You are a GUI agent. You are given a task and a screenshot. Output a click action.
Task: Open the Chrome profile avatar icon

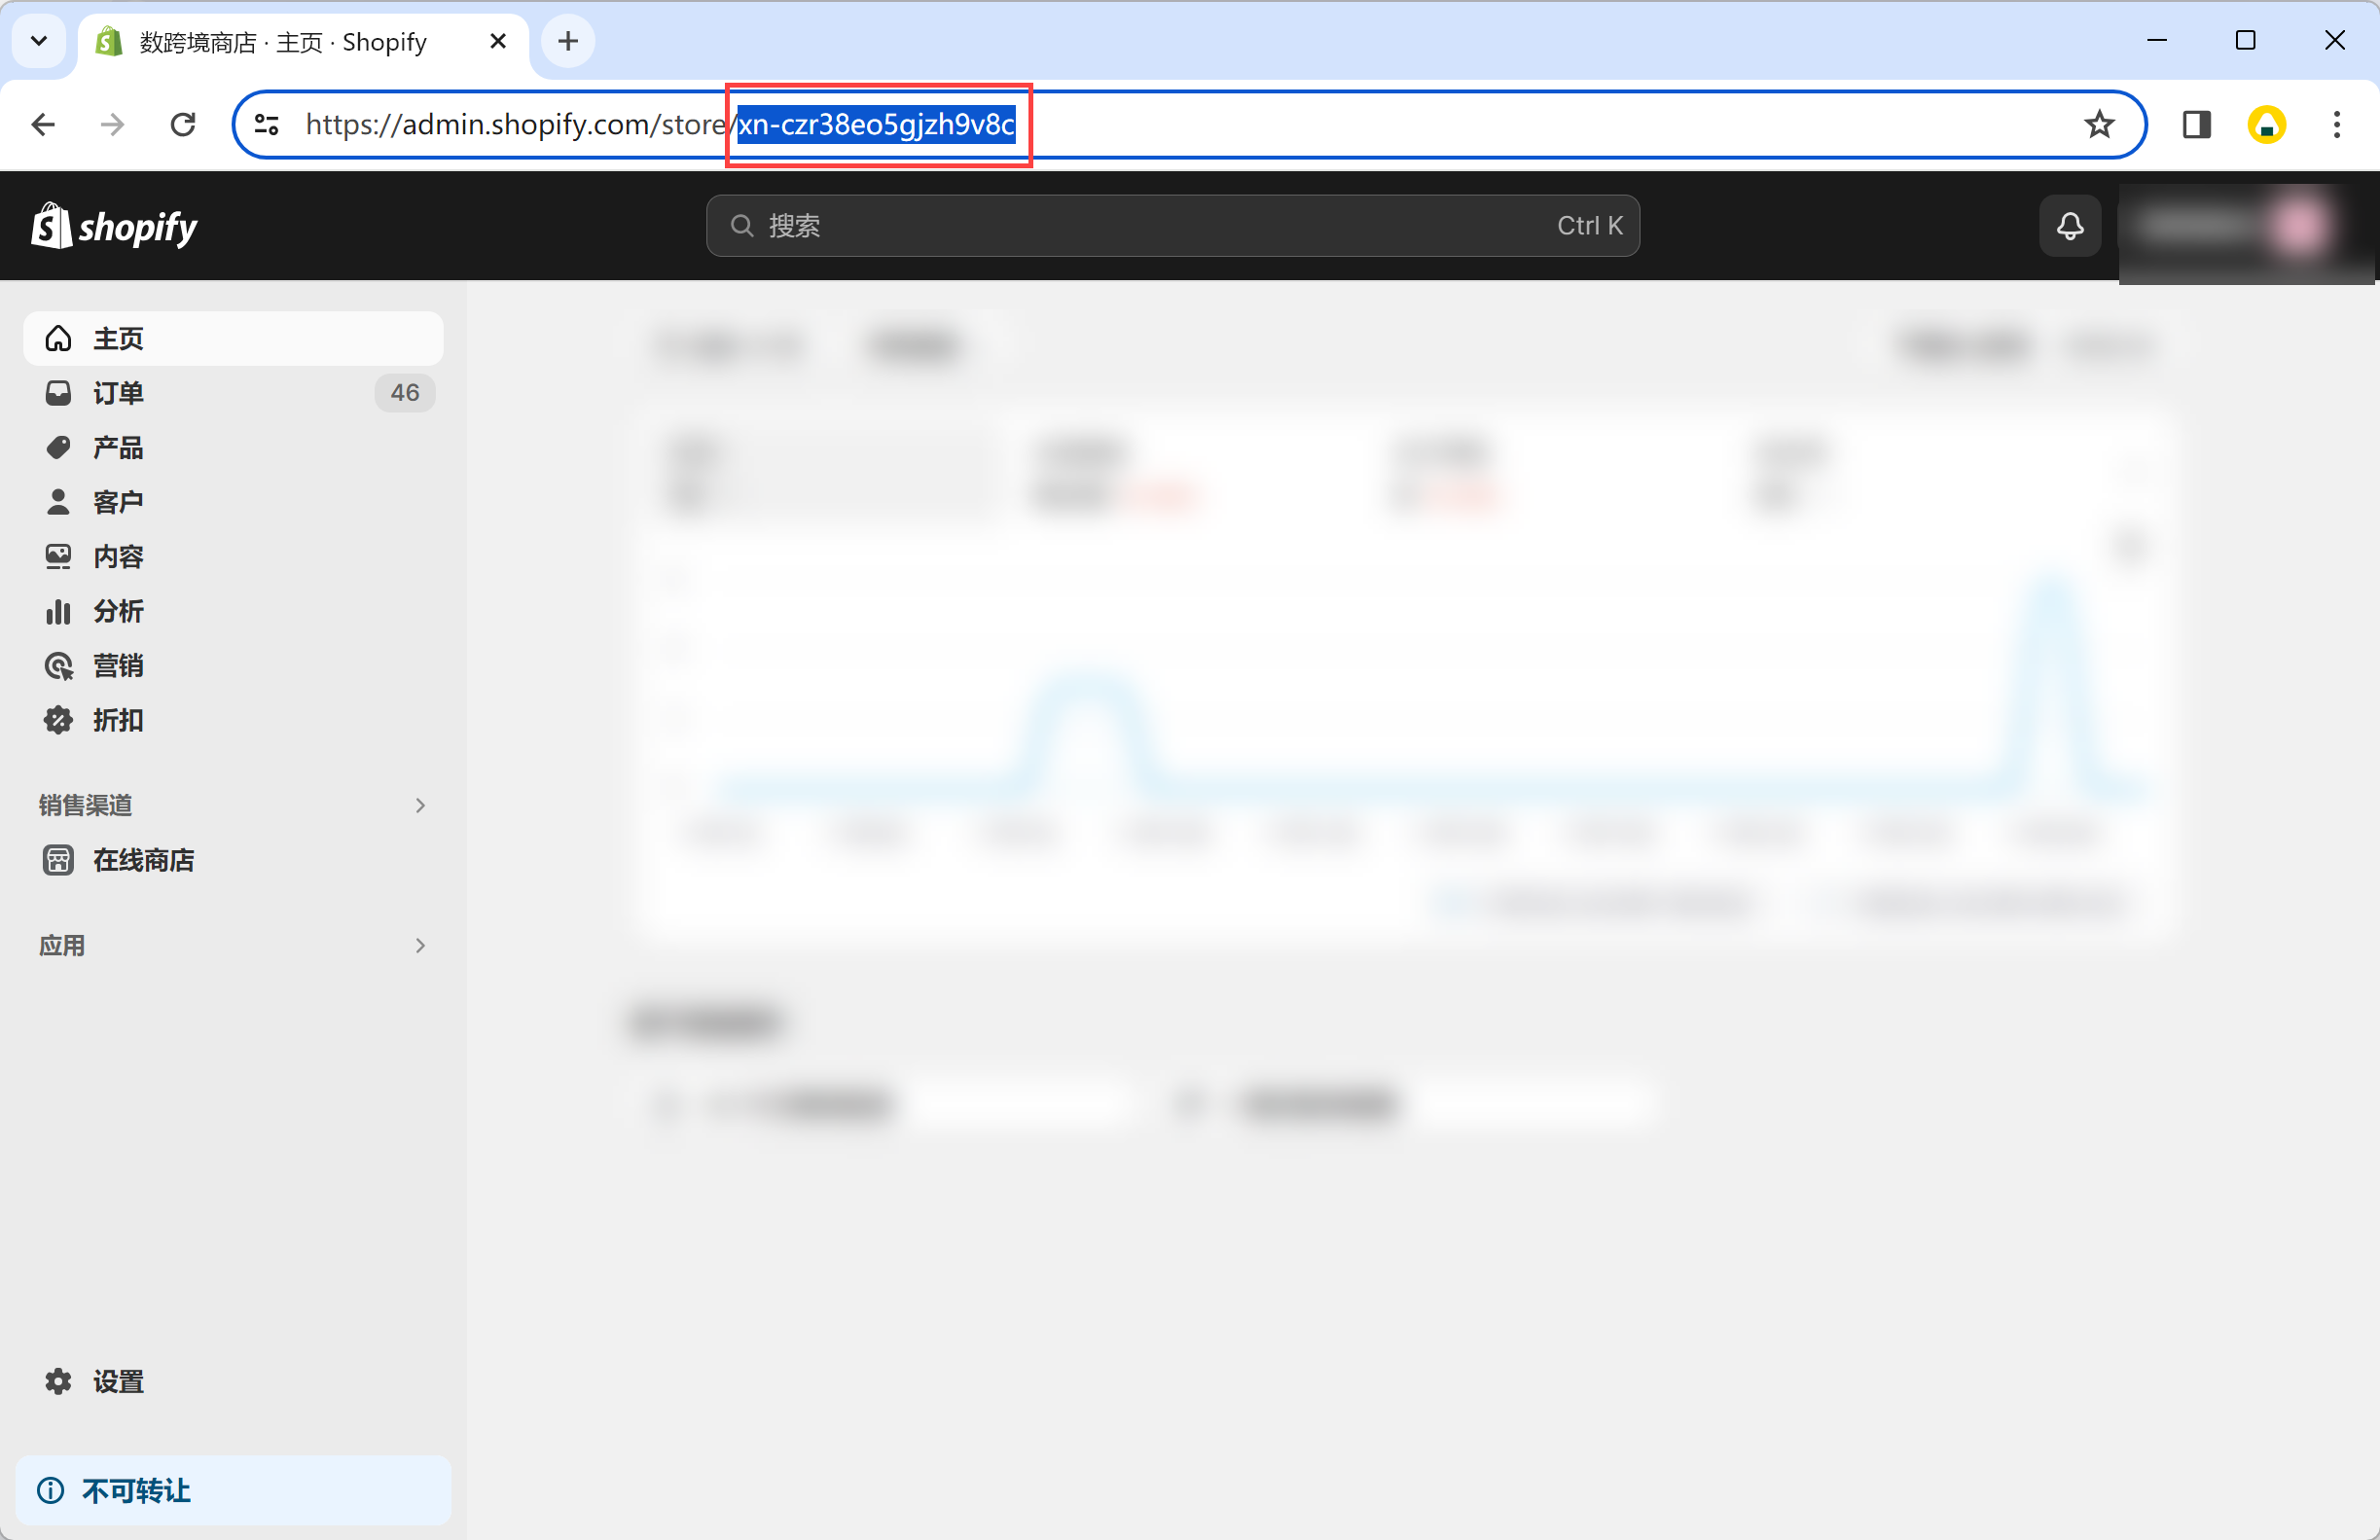(x=2266, y=125)
